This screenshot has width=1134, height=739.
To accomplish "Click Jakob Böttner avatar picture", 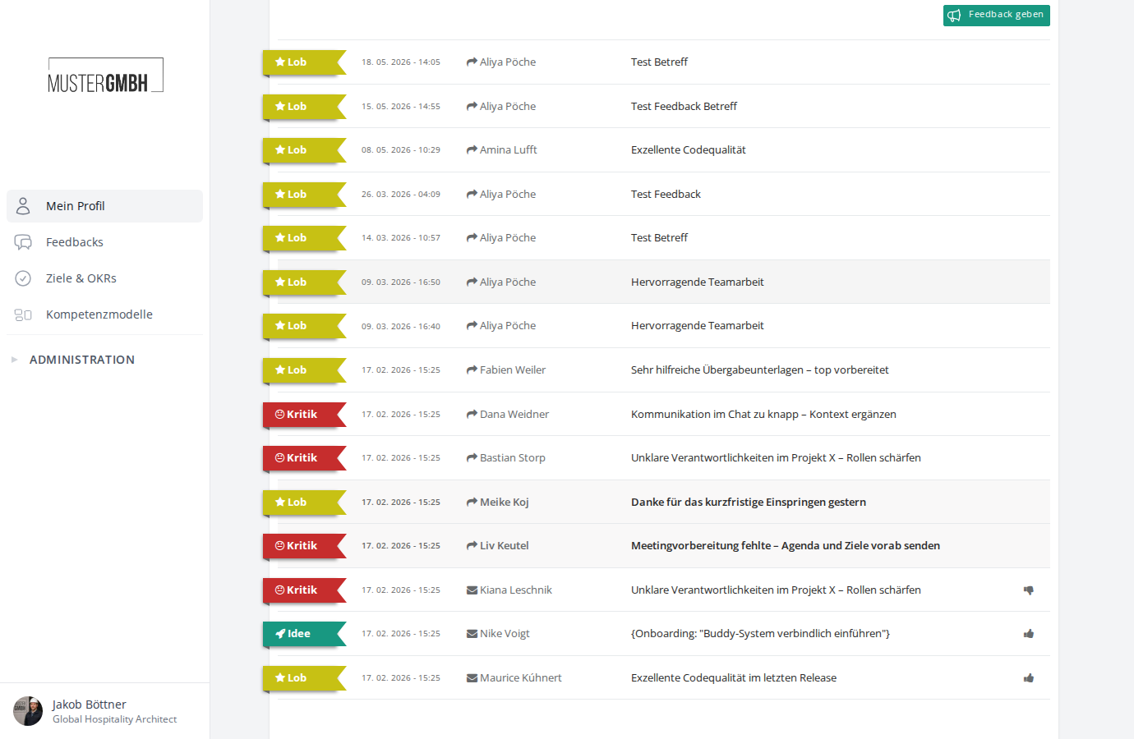I will click(28, 711).
